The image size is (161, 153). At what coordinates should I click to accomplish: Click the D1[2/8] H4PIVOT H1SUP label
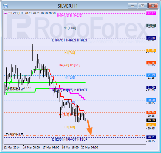(70, 139)
